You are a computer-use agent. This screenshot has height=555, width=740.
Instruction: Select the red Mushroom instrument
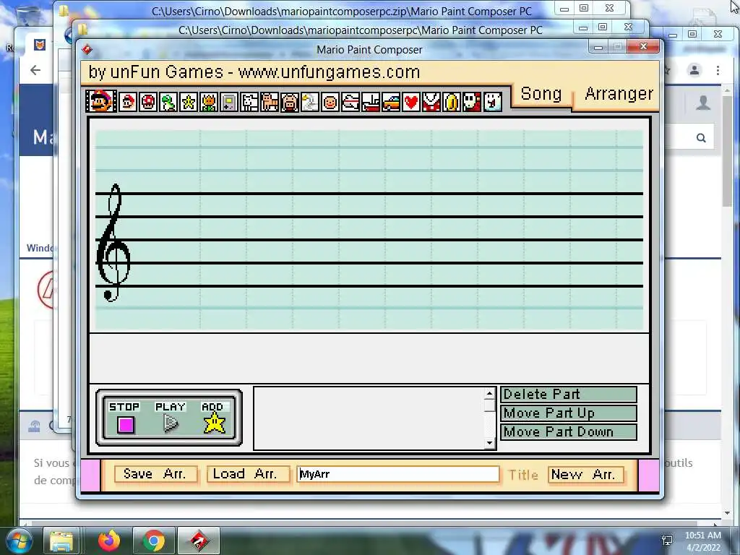pos(148,102)
